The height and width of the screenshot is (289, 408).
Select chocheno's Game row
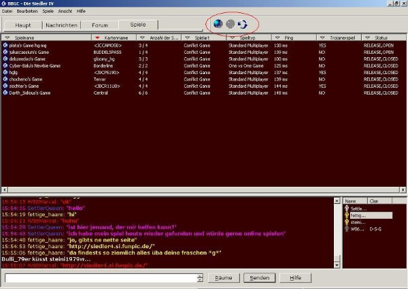(203, 79)
